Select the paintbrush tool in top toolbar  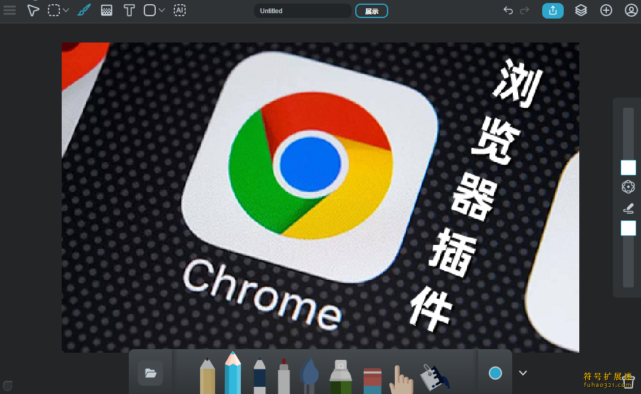pos(84,10)
